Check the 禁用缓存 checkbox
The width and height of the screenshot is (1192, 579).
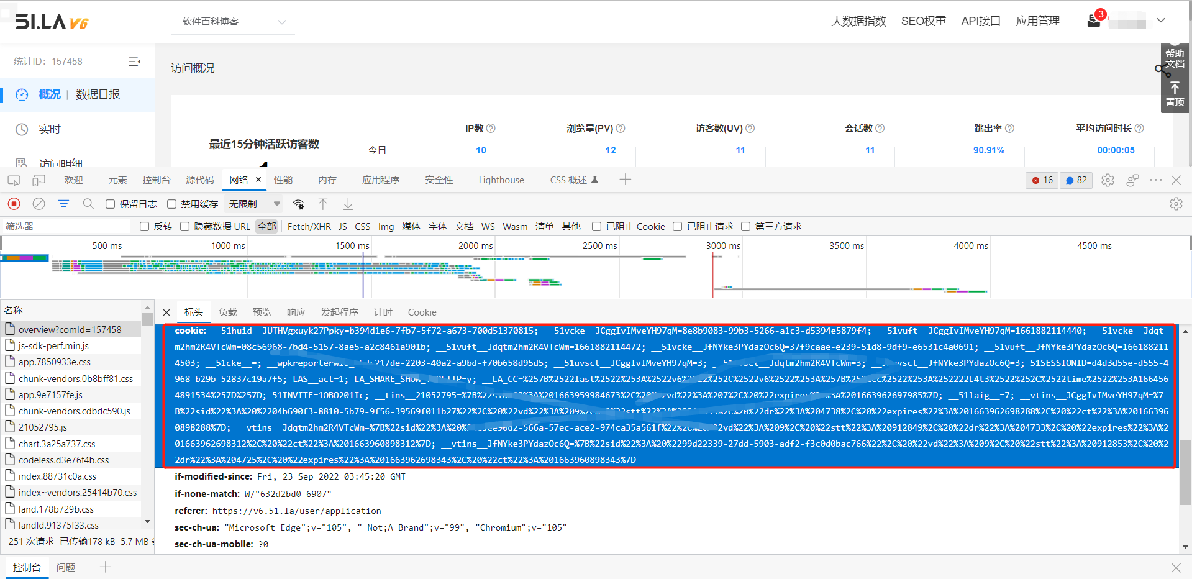(x=172, y=204)
